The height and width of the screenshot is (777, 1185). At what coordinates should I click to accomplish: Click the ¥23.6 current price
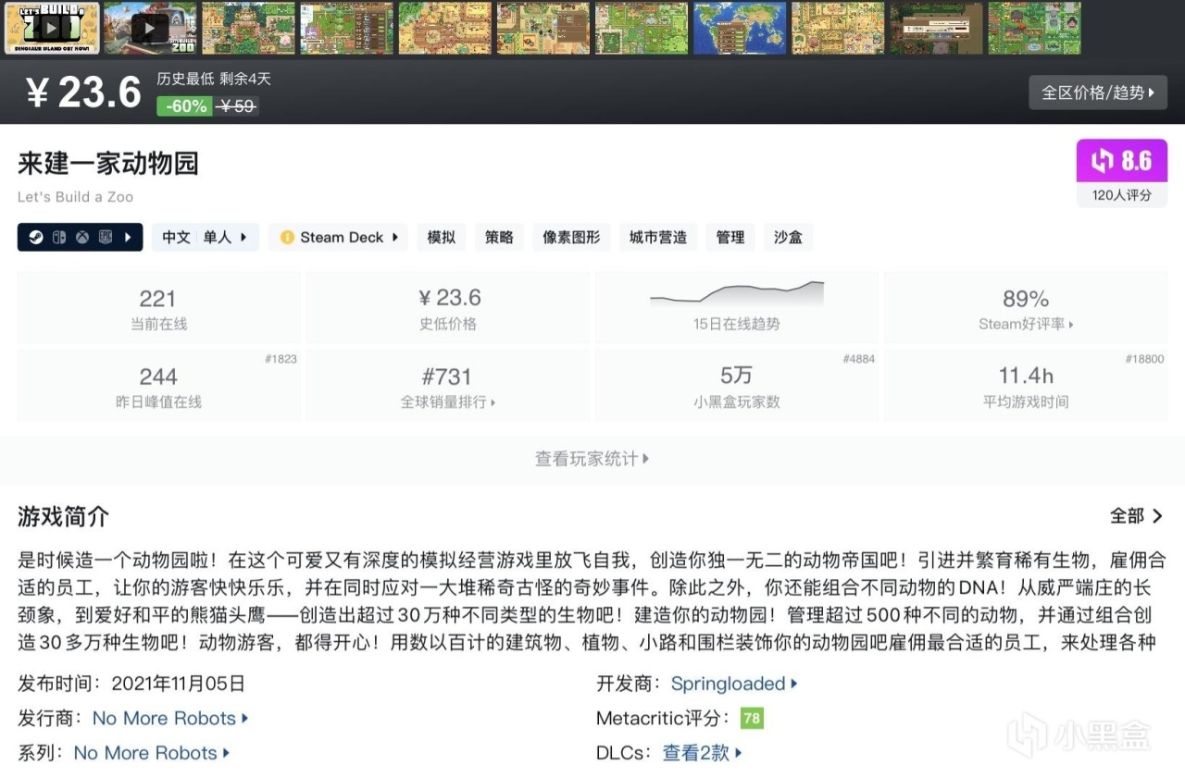point(83,92)
